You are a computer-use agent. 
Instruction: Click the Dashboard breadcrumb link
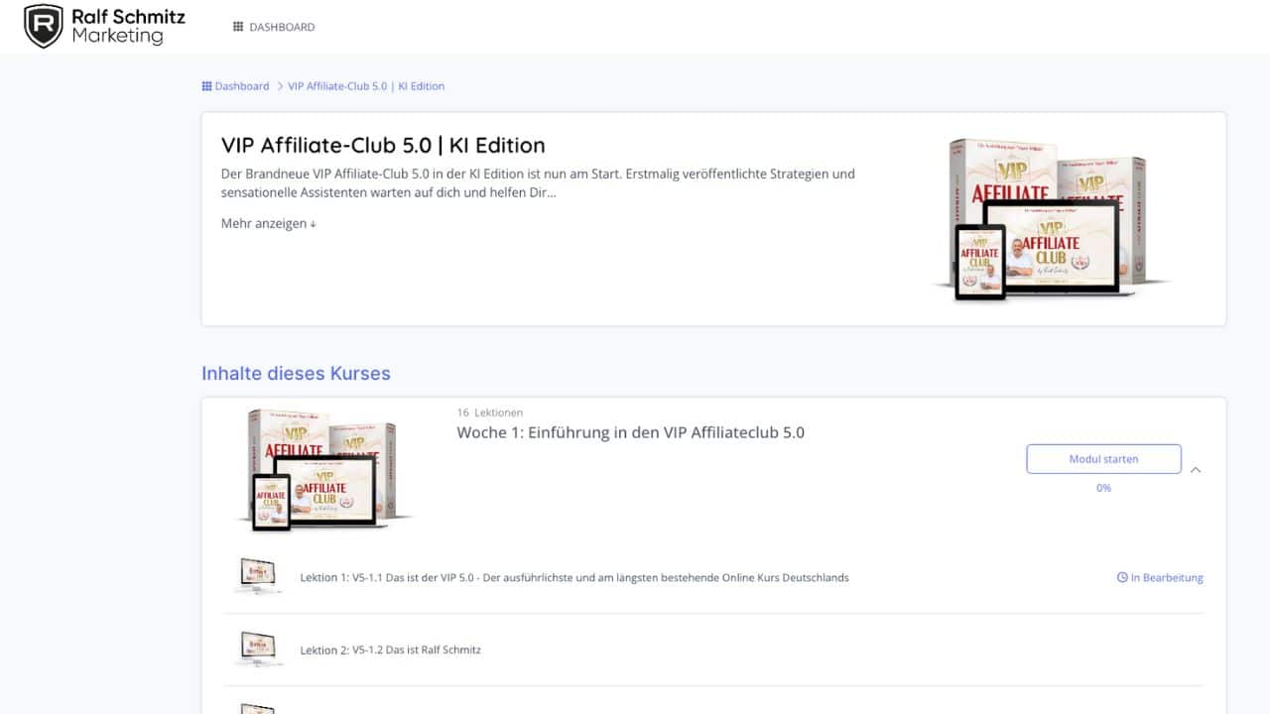click(x=242, y=86)
